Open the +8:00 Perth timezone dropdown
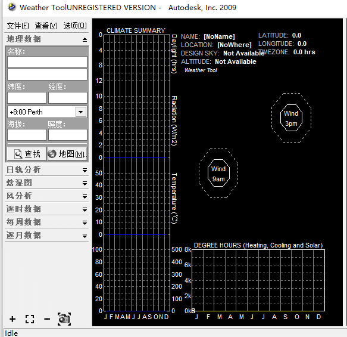 point(81,112)
